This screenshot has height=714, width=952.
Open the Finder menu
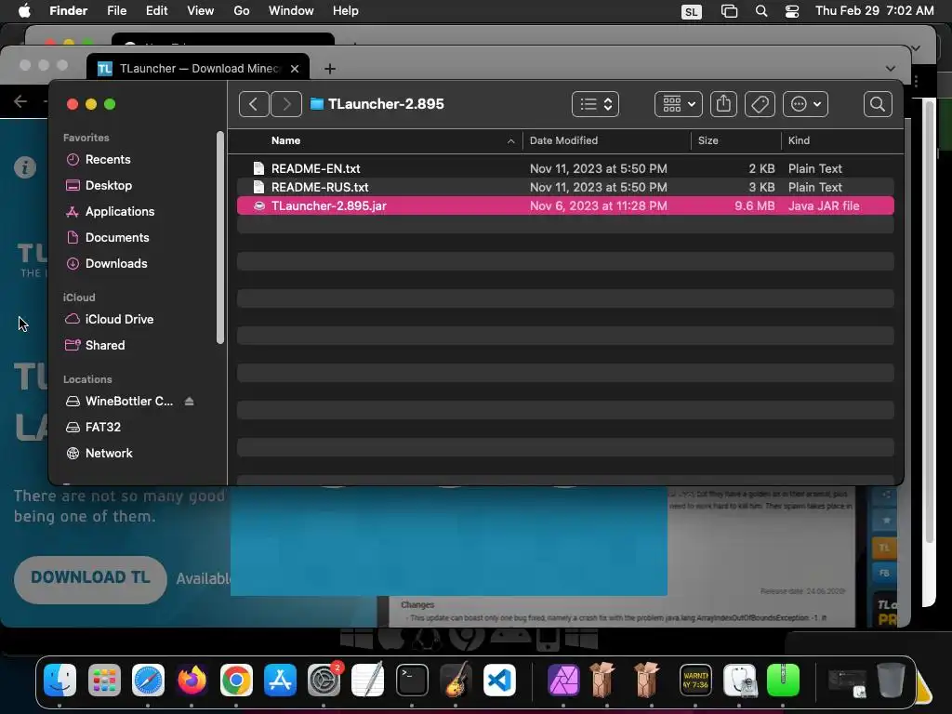click(x=68, y=11)
